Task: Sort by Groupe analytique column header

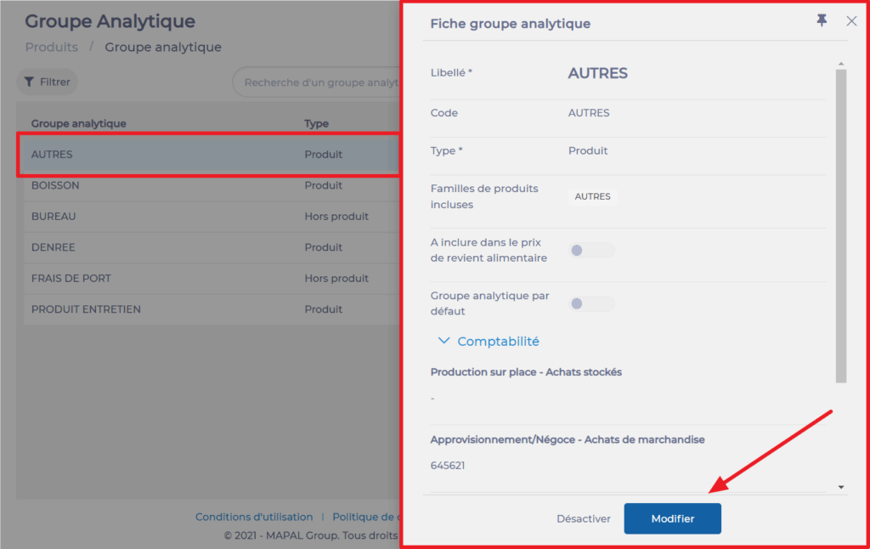Action: [x=78, y=123]
